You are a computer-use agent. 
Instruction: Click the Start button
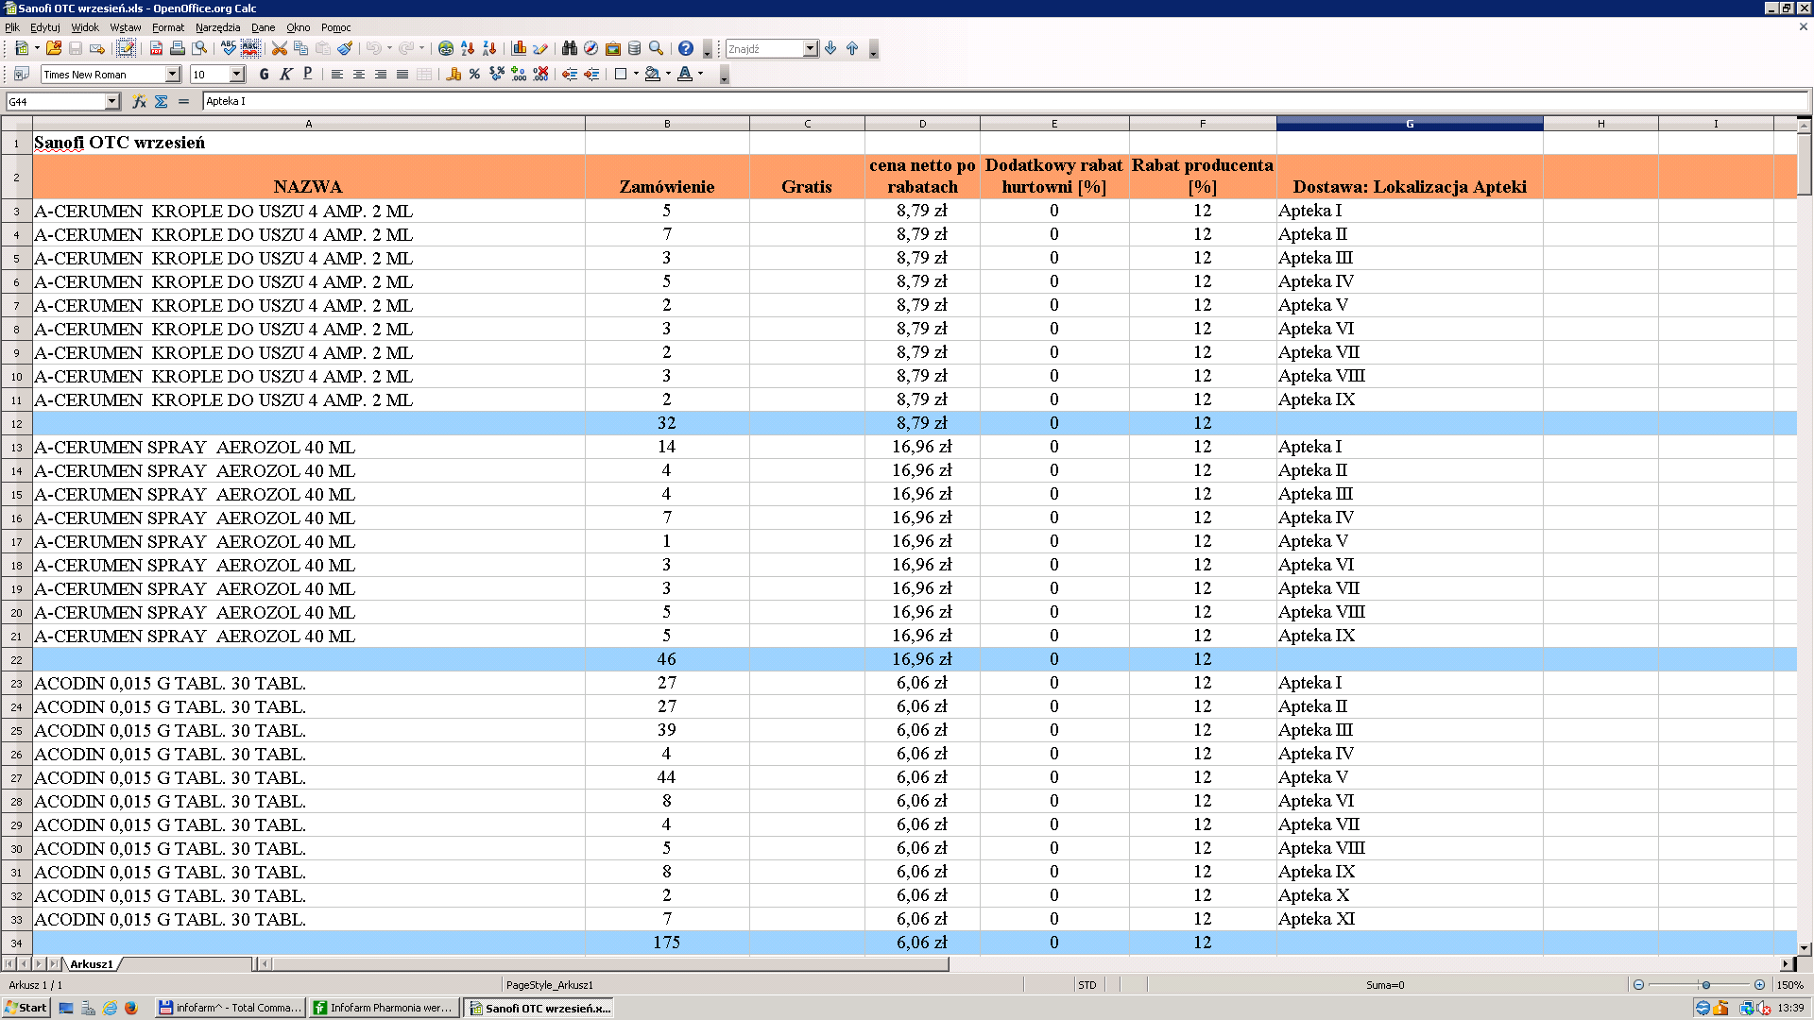pos(26,1008)
